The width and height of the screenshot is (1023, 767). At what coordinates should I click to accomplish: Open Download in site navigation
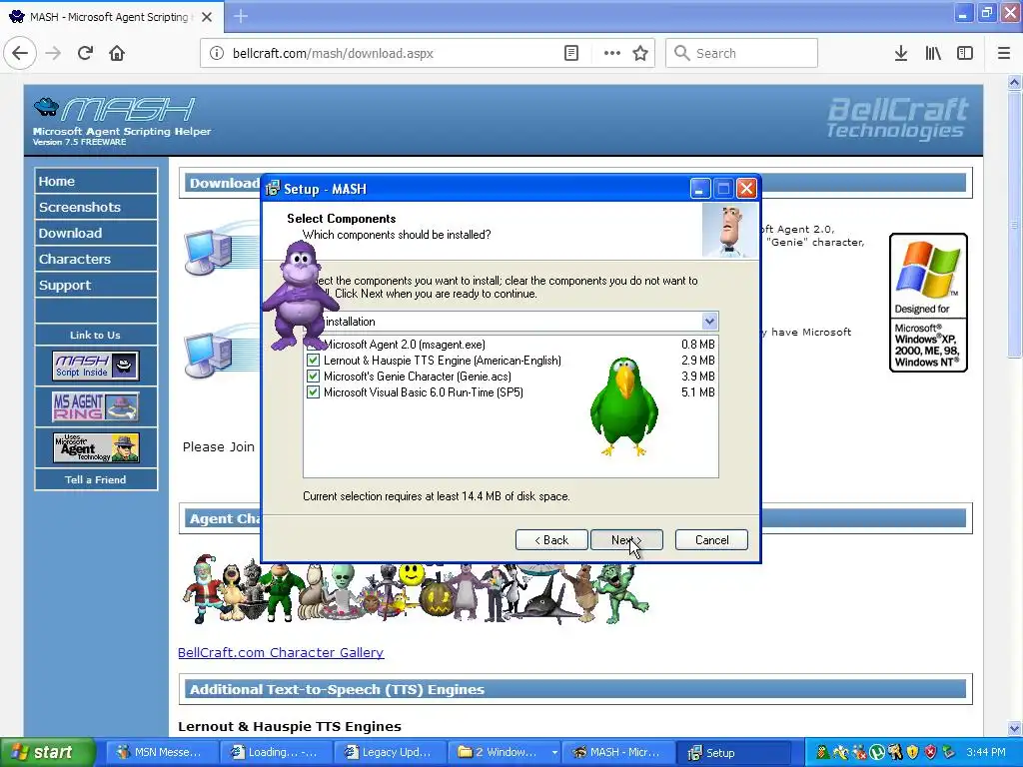pyautogui.click(x=96, y=233)
